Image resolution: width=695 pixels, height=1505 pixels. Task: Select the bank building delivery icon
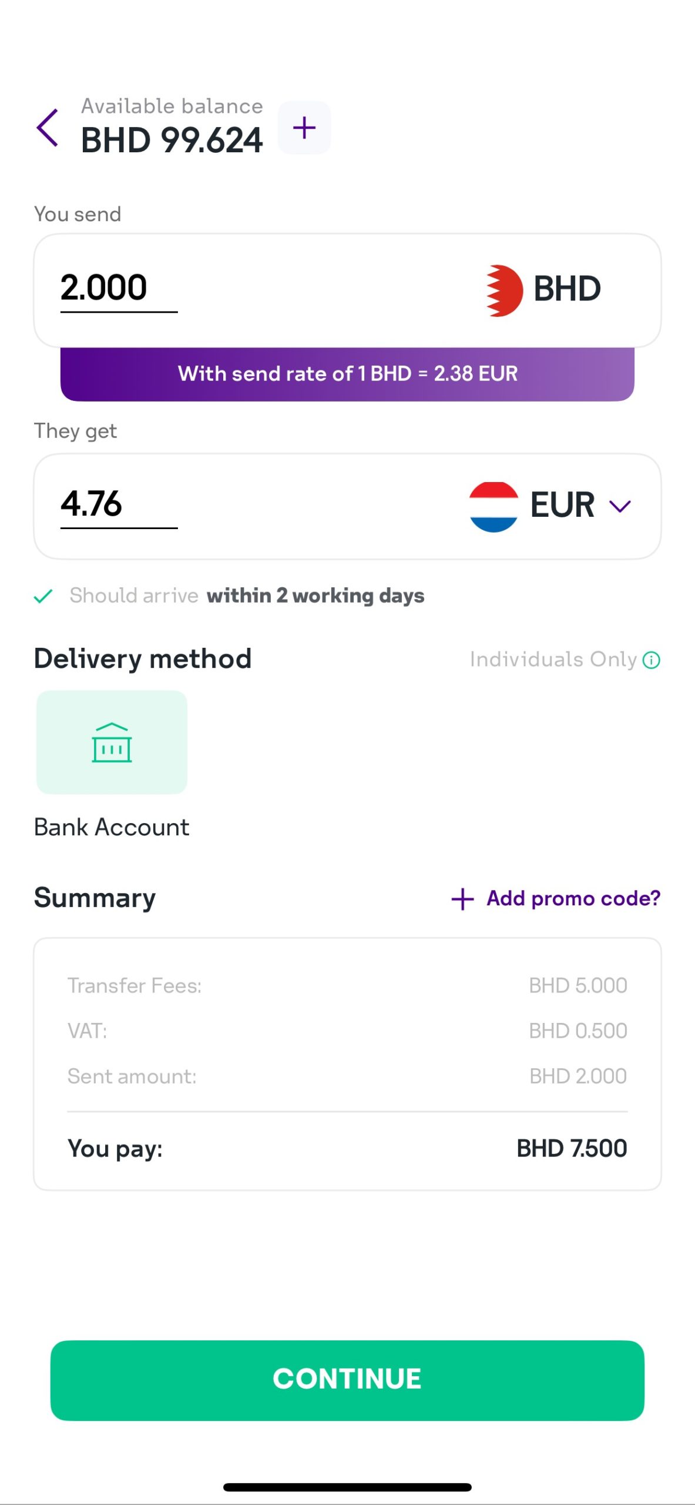coord(112,743)
